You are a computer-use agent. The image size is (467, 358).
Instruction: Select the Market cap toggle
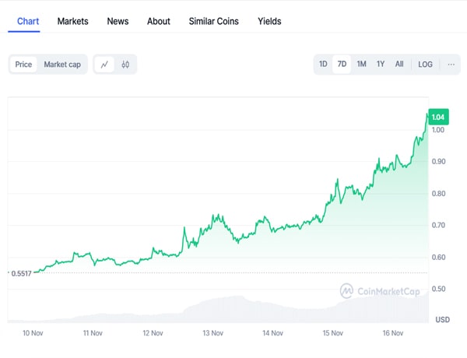point(62,65)
